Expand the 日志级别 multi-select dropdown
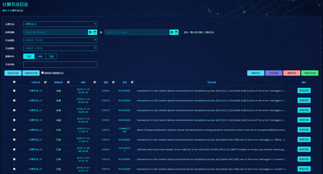The height and width of the screenshot is (174, 323). click(60, 48)
